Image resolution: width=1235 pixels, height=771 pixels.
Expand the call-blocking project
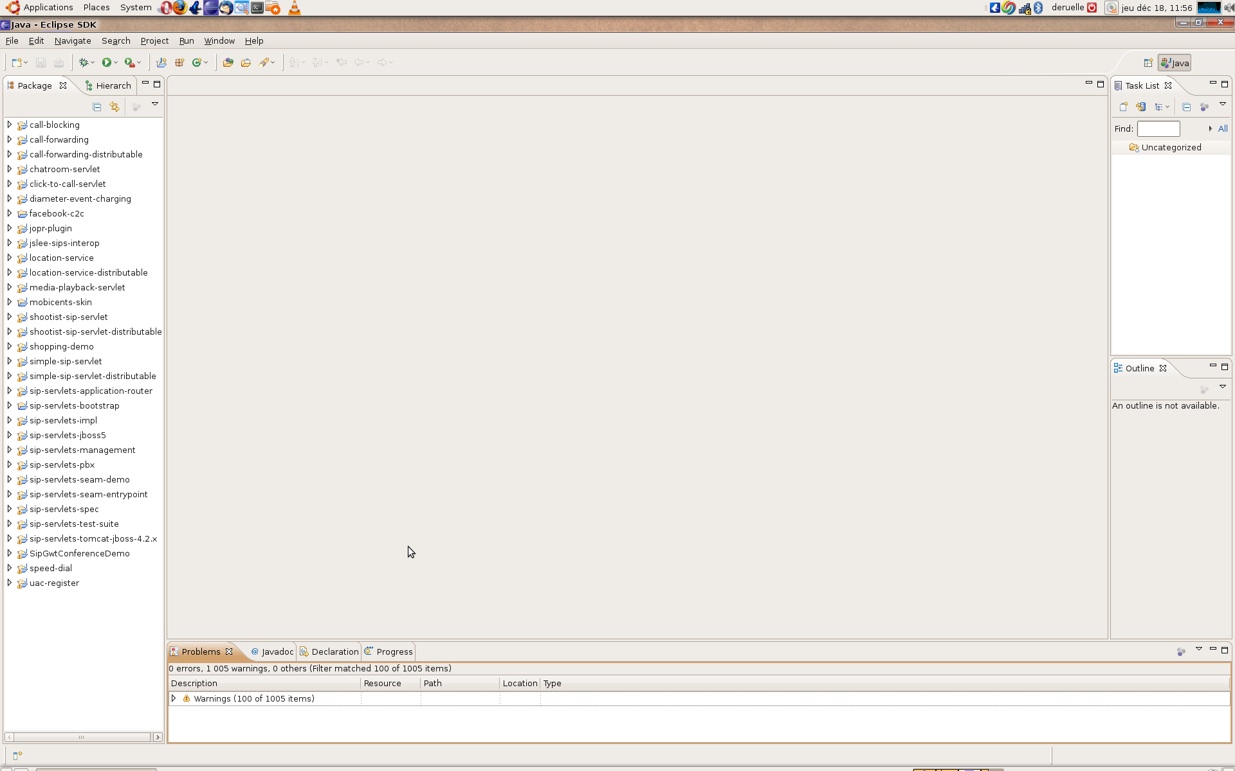10,125
